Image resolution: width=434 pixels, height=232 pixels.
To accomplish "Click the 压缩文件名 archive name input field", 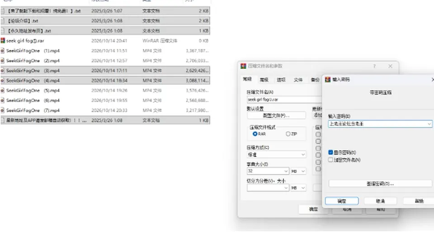I will click(x=284, y=99).
